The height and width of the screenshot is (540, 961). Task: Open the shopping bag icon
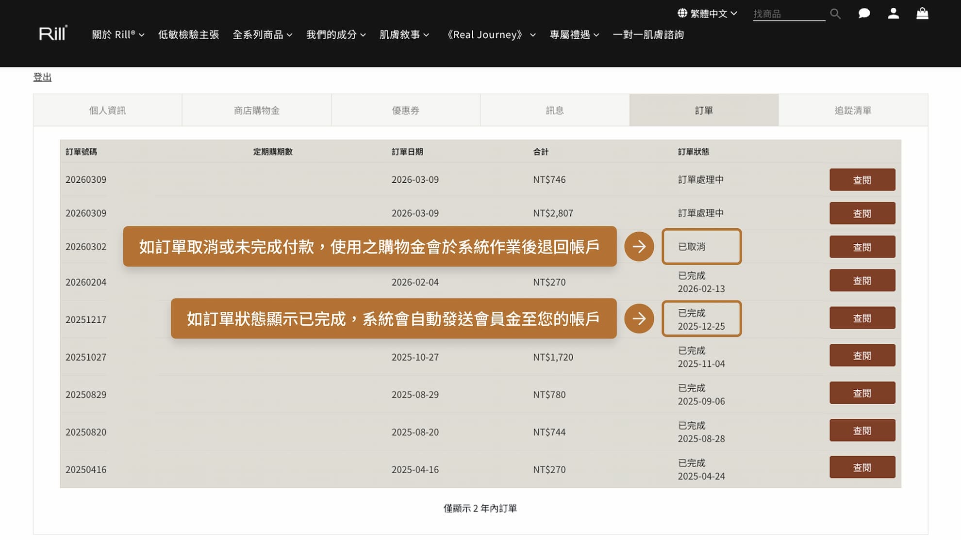click(922, 14)
